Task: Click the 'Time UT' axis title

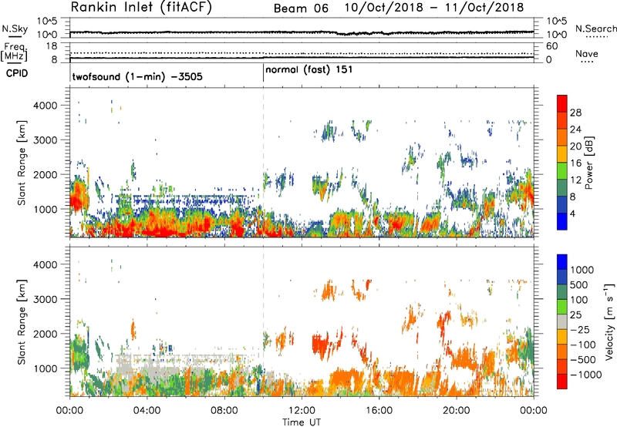Action: click(x=302, y=422)
